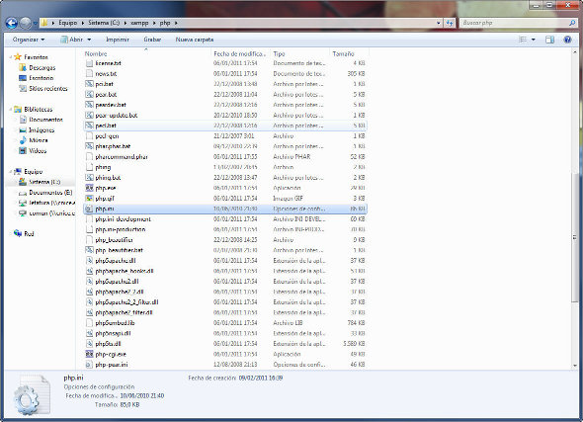Open address bar history dropdown

pos(439,23)
